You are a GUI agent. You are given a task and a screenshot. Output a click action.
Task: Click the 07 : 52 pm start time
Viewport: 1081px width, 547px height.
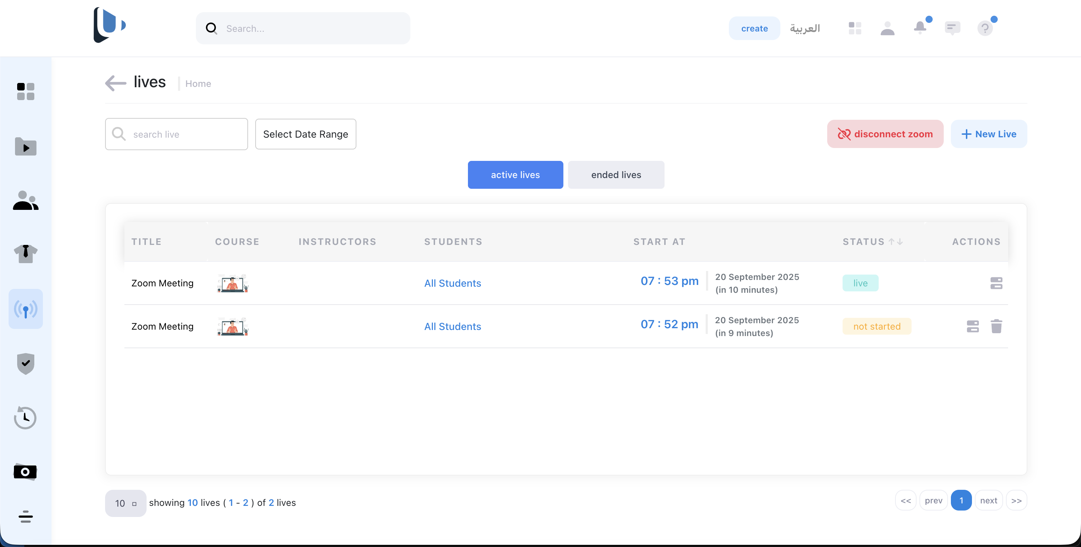click(669, 324)
